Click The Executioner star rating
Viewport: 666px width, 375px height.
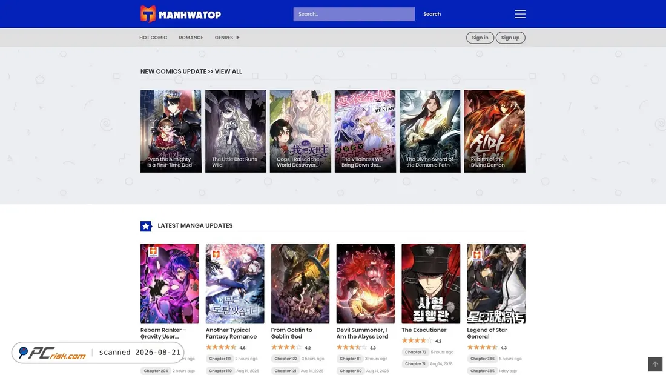click(417, 340)
